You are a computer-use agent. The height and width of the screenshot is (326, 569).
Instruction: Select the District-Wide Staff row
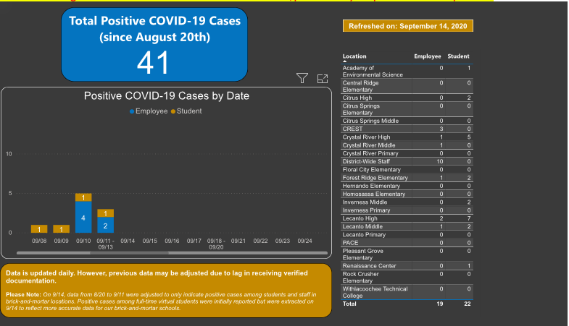tap(407, 161)
